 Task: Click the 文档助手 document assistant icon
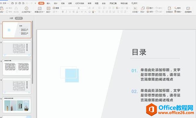tap(169, 9)
